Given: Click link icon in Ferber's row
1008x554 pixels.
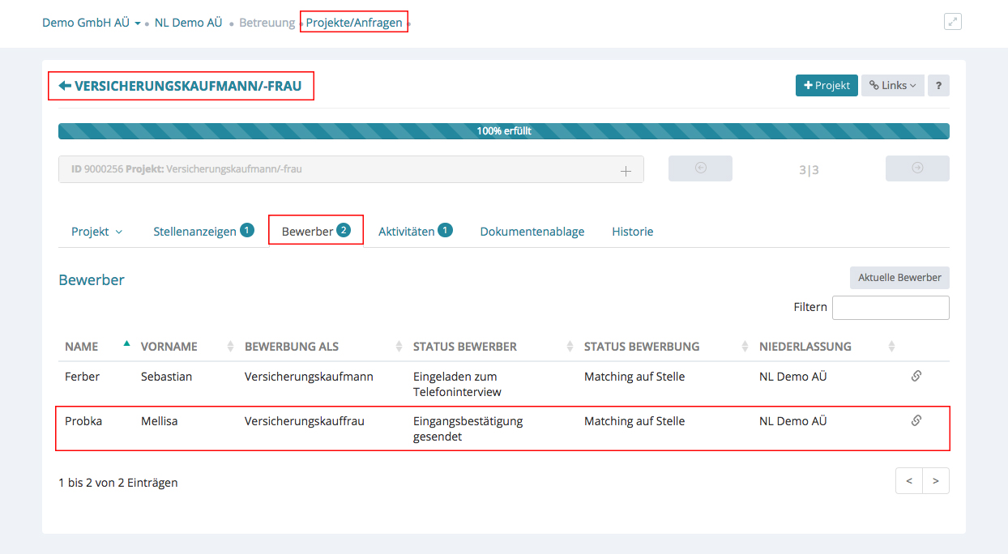Looking at the screenshot, I should [x=916, y=376].
